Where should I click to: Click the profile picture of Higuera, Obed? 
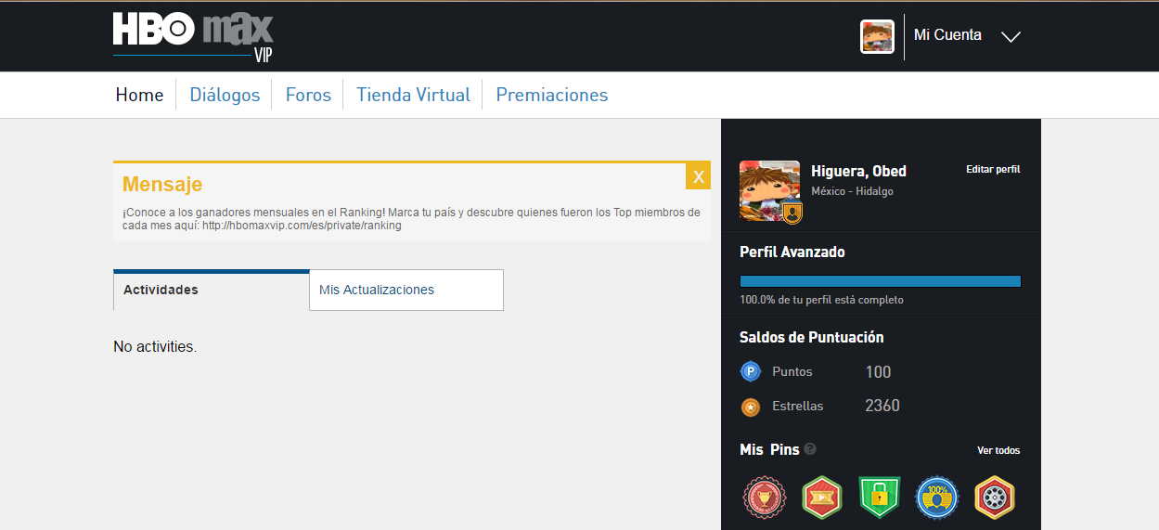pos(769,190)
